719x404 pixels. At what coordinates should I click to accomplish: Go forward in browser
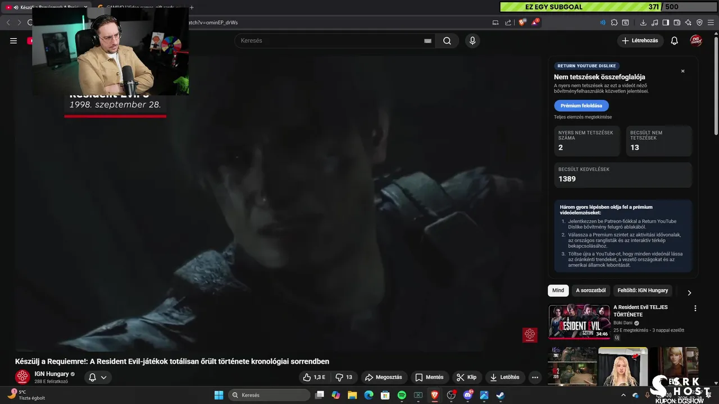point(19,22)
